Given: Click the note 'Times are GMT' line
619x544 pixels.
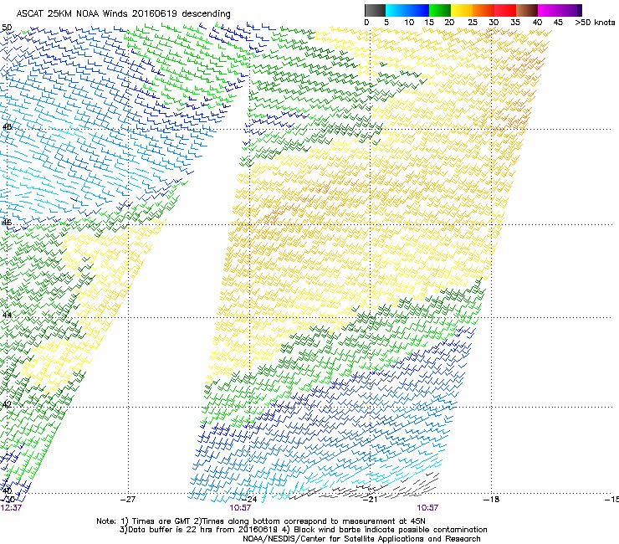Looking at the screenshot, I should click(x=261, y=521).
